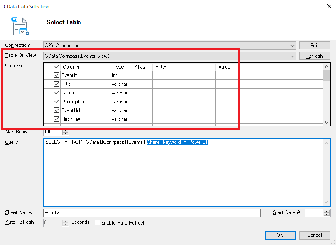Click the Auto Refresh seconds field
Image resolution: width=336 pixels, height=245 pixels.
point(53,222)
